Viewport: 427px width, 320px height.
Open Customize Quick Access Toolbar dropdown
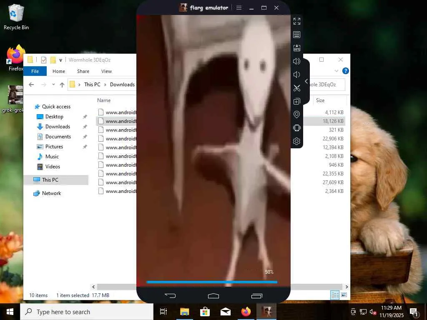[60, 60]
